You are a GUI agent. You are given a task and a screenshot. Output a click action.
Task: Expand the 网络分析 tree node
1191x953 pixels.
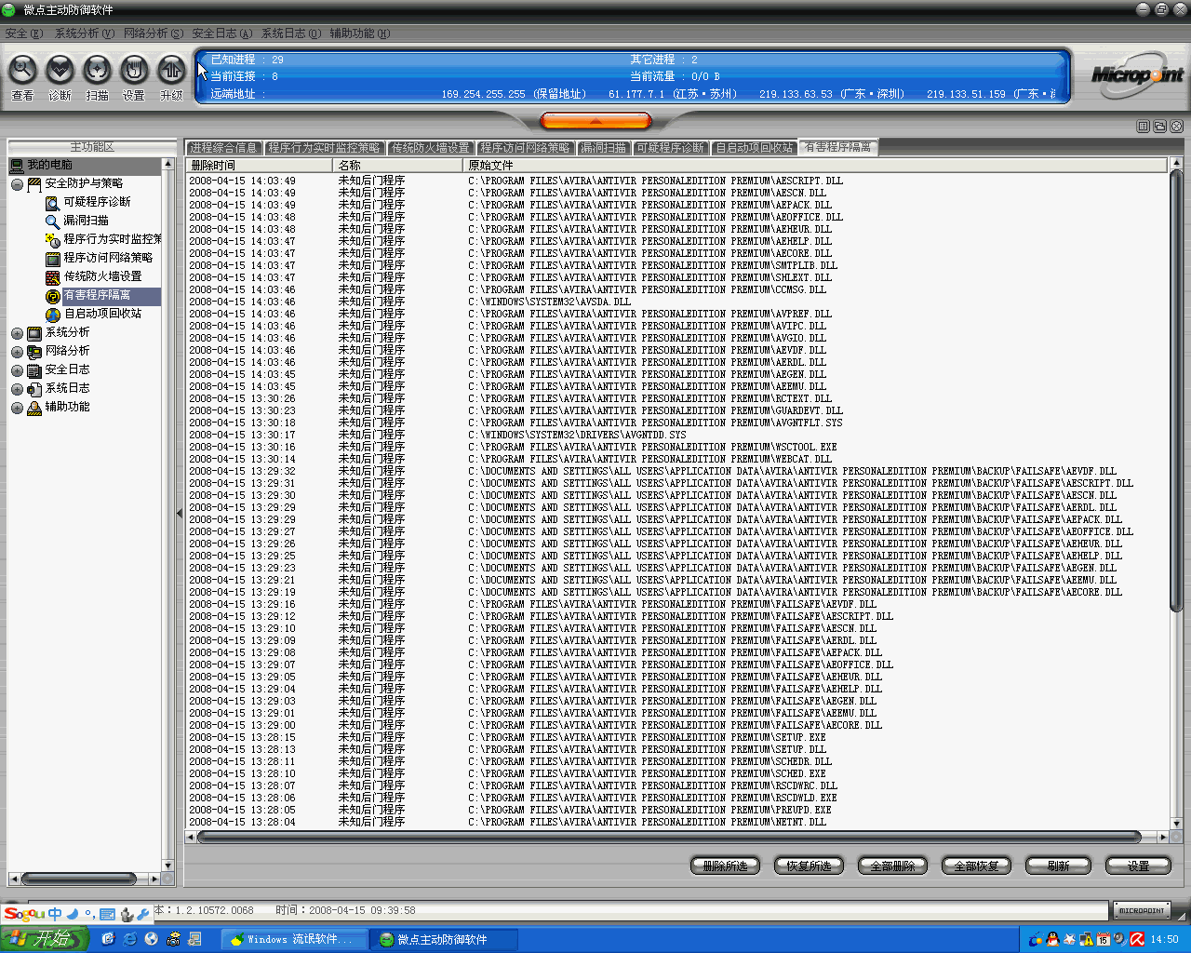[17, 352]
